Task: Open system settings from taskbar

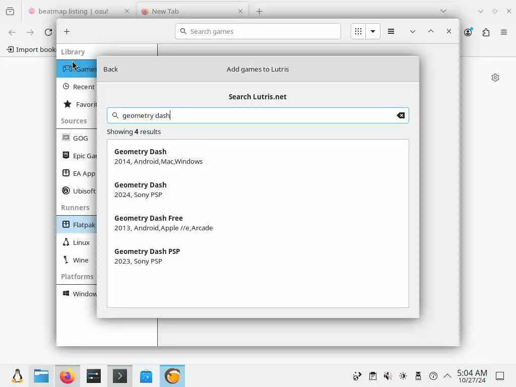Action: [93, 376]
